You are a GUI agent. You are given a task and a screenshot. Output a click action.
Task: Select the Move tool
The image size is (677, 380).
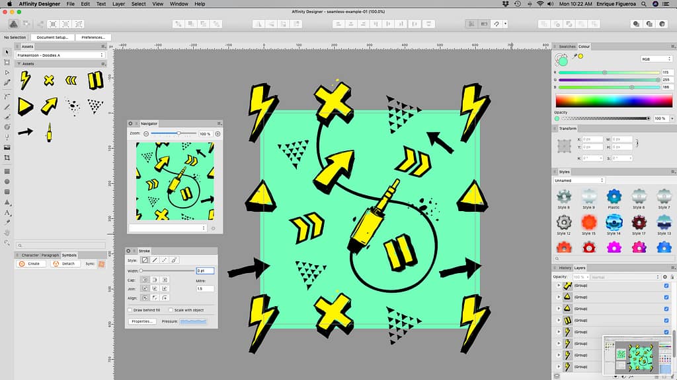(x=7, y=51)
